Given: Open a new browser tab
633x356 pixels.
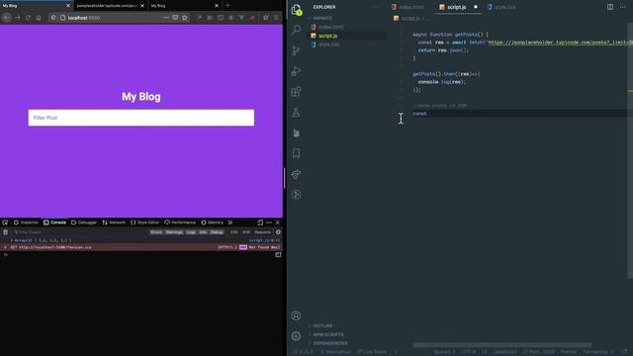Looking at the screenshot, I should (227, 6).
